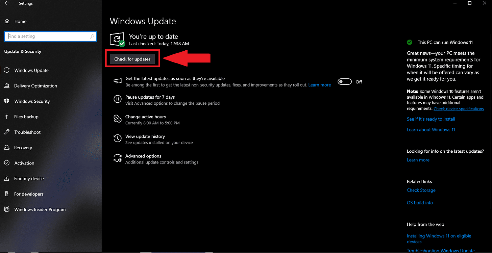The width and height of the screenshot is (492, 253).
Task: Open Installing Windows 11 on eligible devices link
Action: (439, 239)
